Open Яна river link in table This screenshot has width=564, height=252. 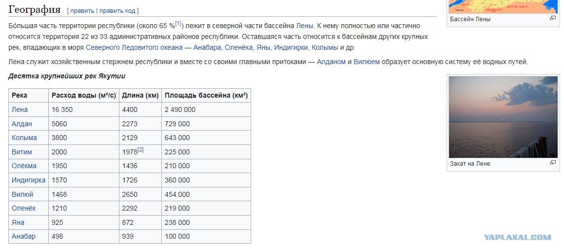tap(18, 222)
